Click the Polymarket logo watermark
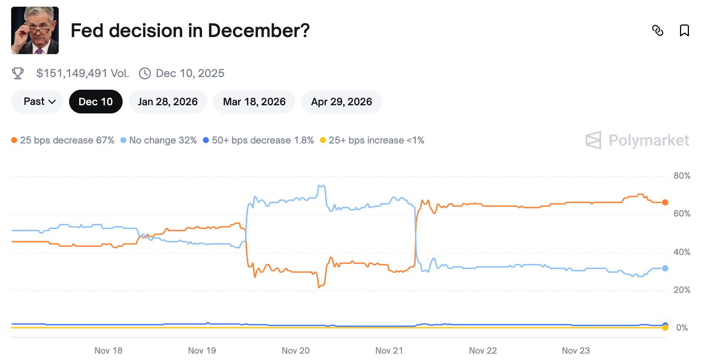 point(637,140)
